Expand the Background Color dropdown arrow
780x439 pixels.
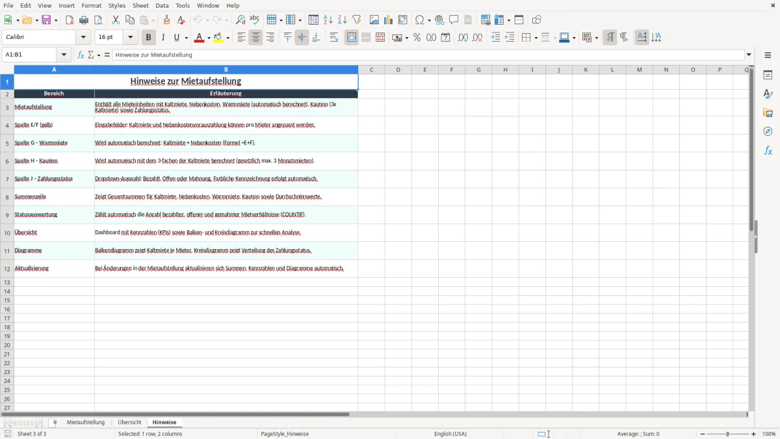pyautogui.click(x=228, y=38)
